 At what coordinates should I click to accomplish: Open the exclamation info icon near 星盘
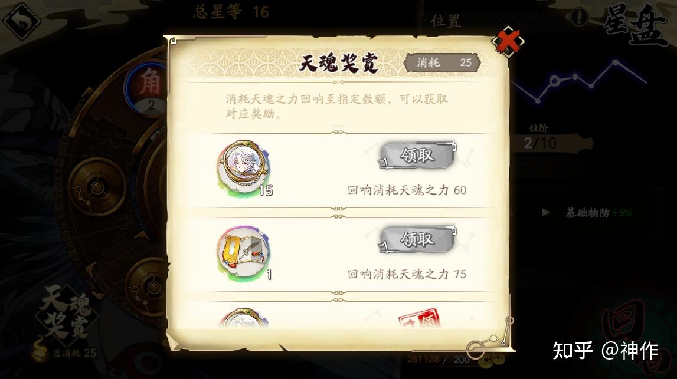point(579,17)
